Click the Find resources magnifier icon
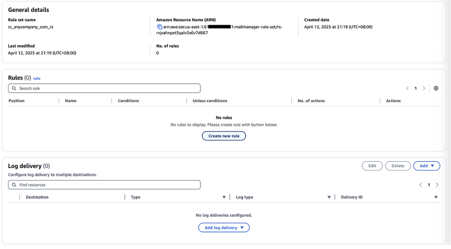Image resolution: width=451 pixels, height=249 pixels. pos(14,185)
